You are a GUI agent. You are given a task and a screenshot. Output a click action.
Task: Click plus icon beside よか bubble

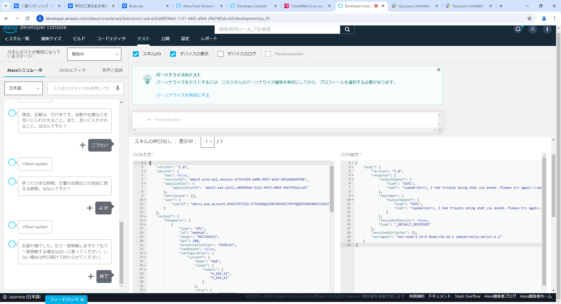click(90, 208)
